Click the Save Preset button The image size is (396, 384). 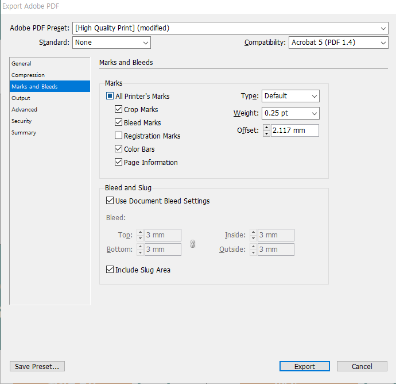tap(37, 366)
